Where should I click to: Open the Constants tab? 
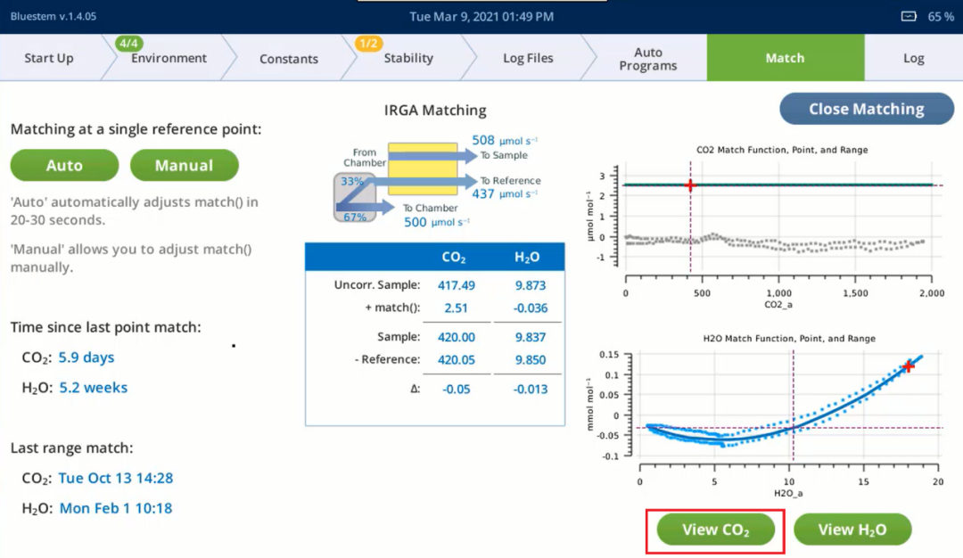tap(288, 59)
